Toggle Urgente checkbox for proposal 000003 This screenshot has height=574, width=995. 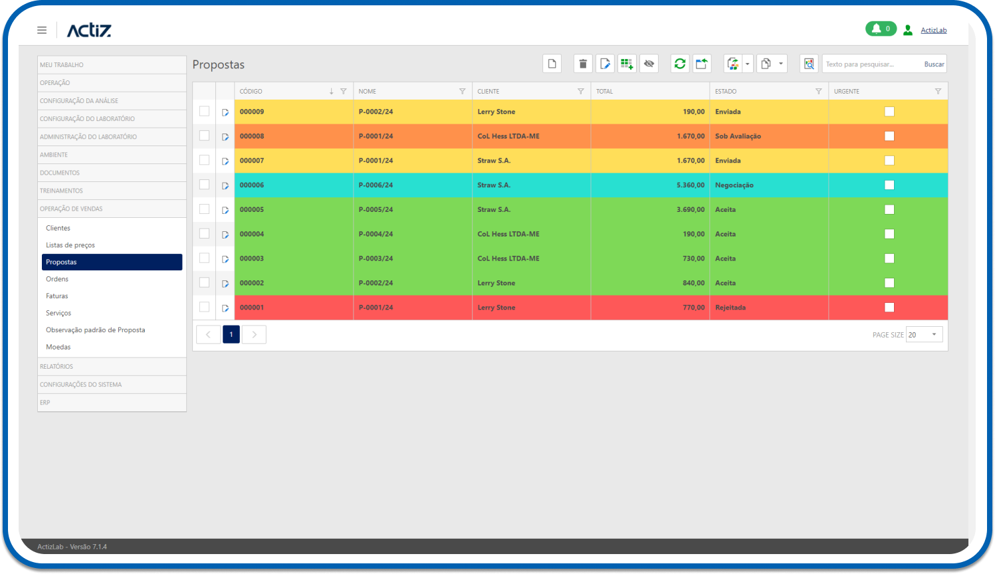point(889,258)
